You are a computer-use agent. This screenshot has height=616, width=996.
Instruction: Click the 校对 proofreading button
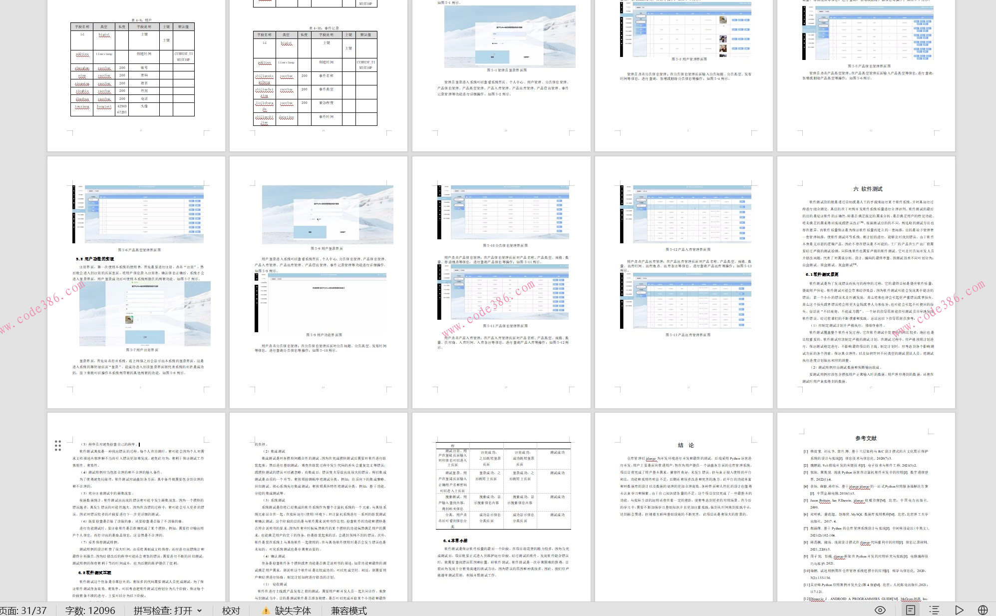tap(231, 611)
